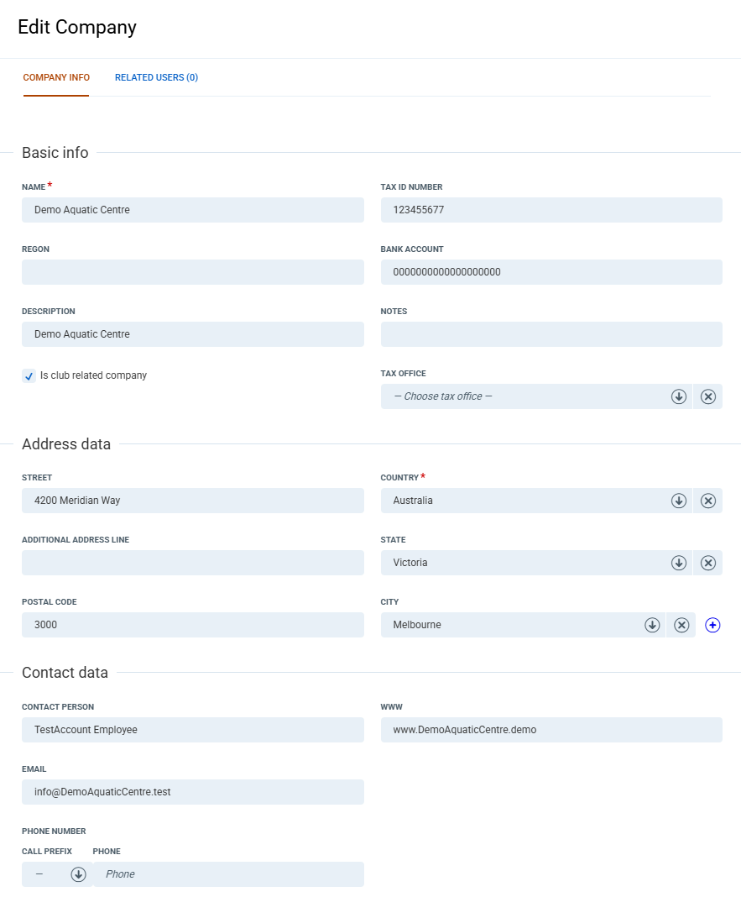This screenshot has height=897, width=741.
Task: Clear the State field value
Action: point(708,563)
